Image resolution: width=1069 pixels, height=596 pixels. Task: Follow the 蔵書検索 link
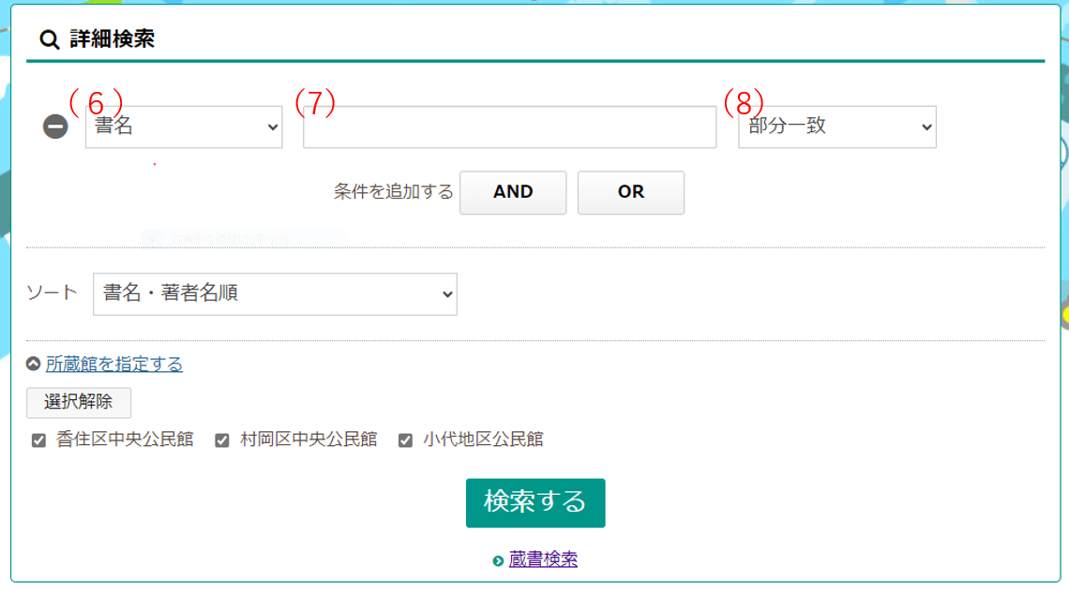click(543, 560)
